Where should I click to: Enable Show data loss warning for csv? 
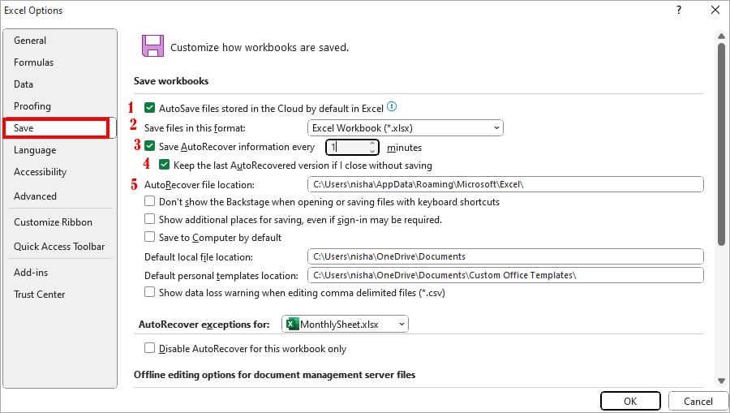pyautogui.click(x=149, y=292)
